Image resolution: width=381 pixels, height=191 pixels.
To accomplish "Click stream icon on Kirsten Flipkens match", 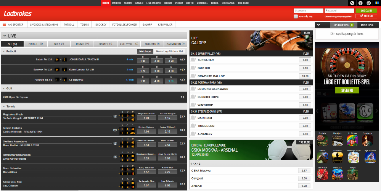I will pyautogui.click(x=115, y=130).
